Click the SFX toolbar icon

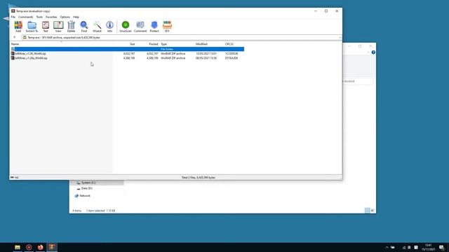pos(167,27)
